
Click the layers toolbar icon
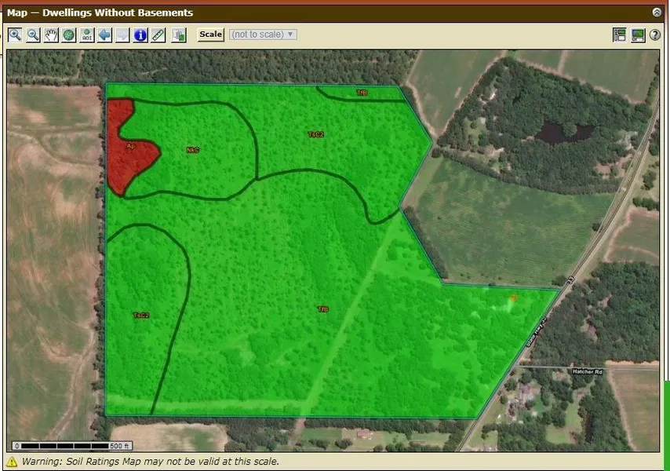click(179, 35)
